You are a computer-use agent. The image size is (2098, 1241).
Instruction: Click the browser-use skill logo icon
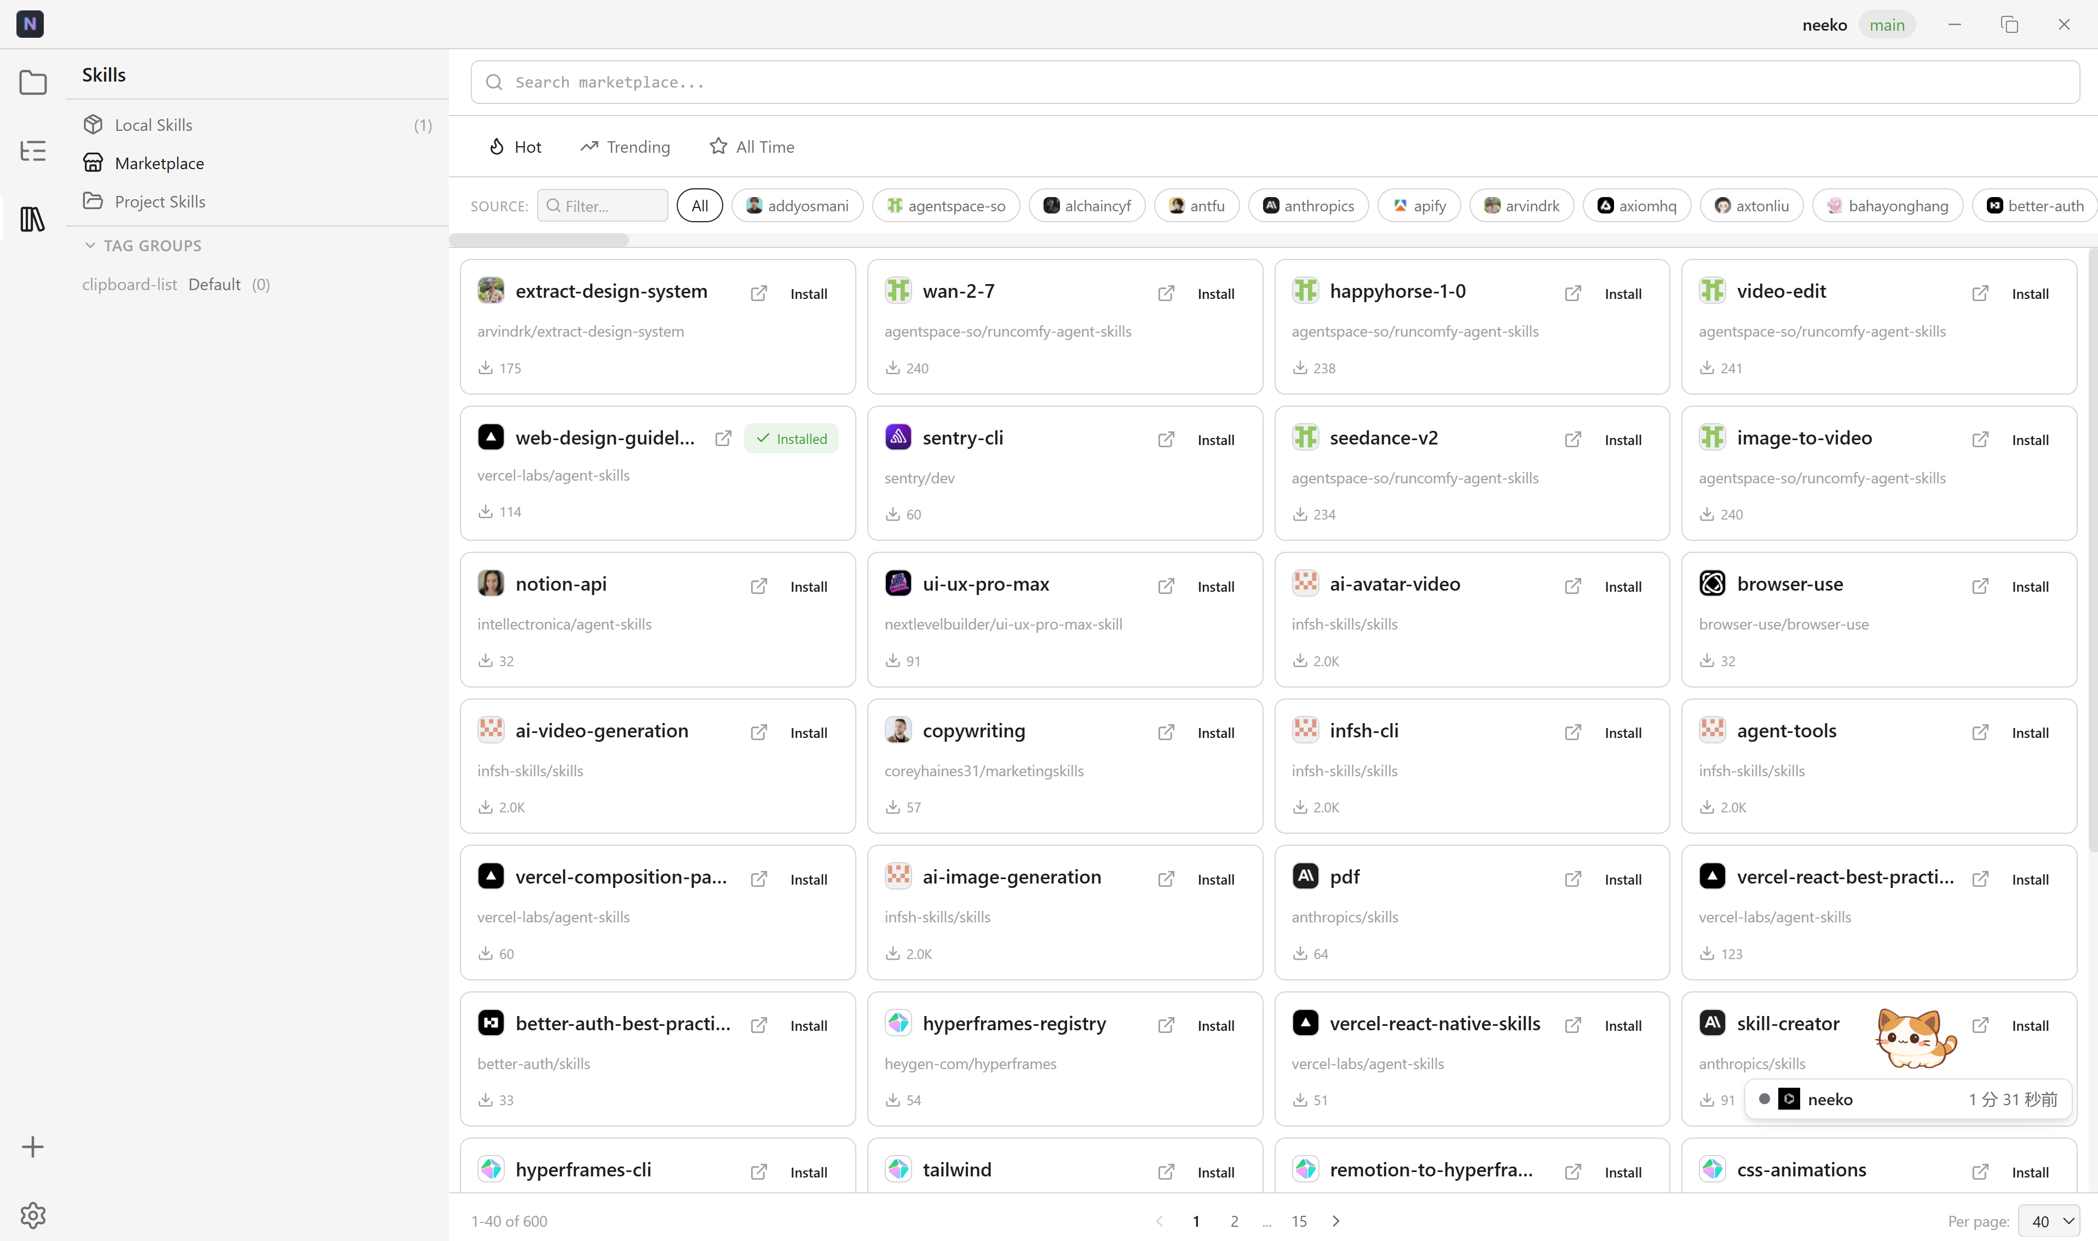[x=1713, y=583]
